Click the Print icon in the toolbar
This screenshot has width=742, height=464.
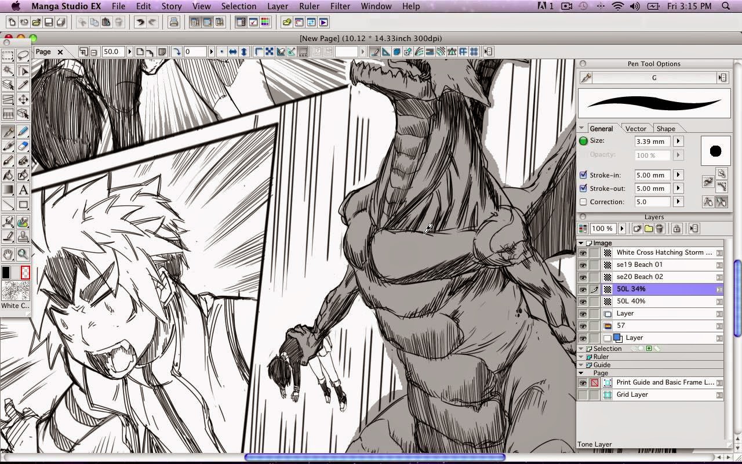tap(173, 23)
